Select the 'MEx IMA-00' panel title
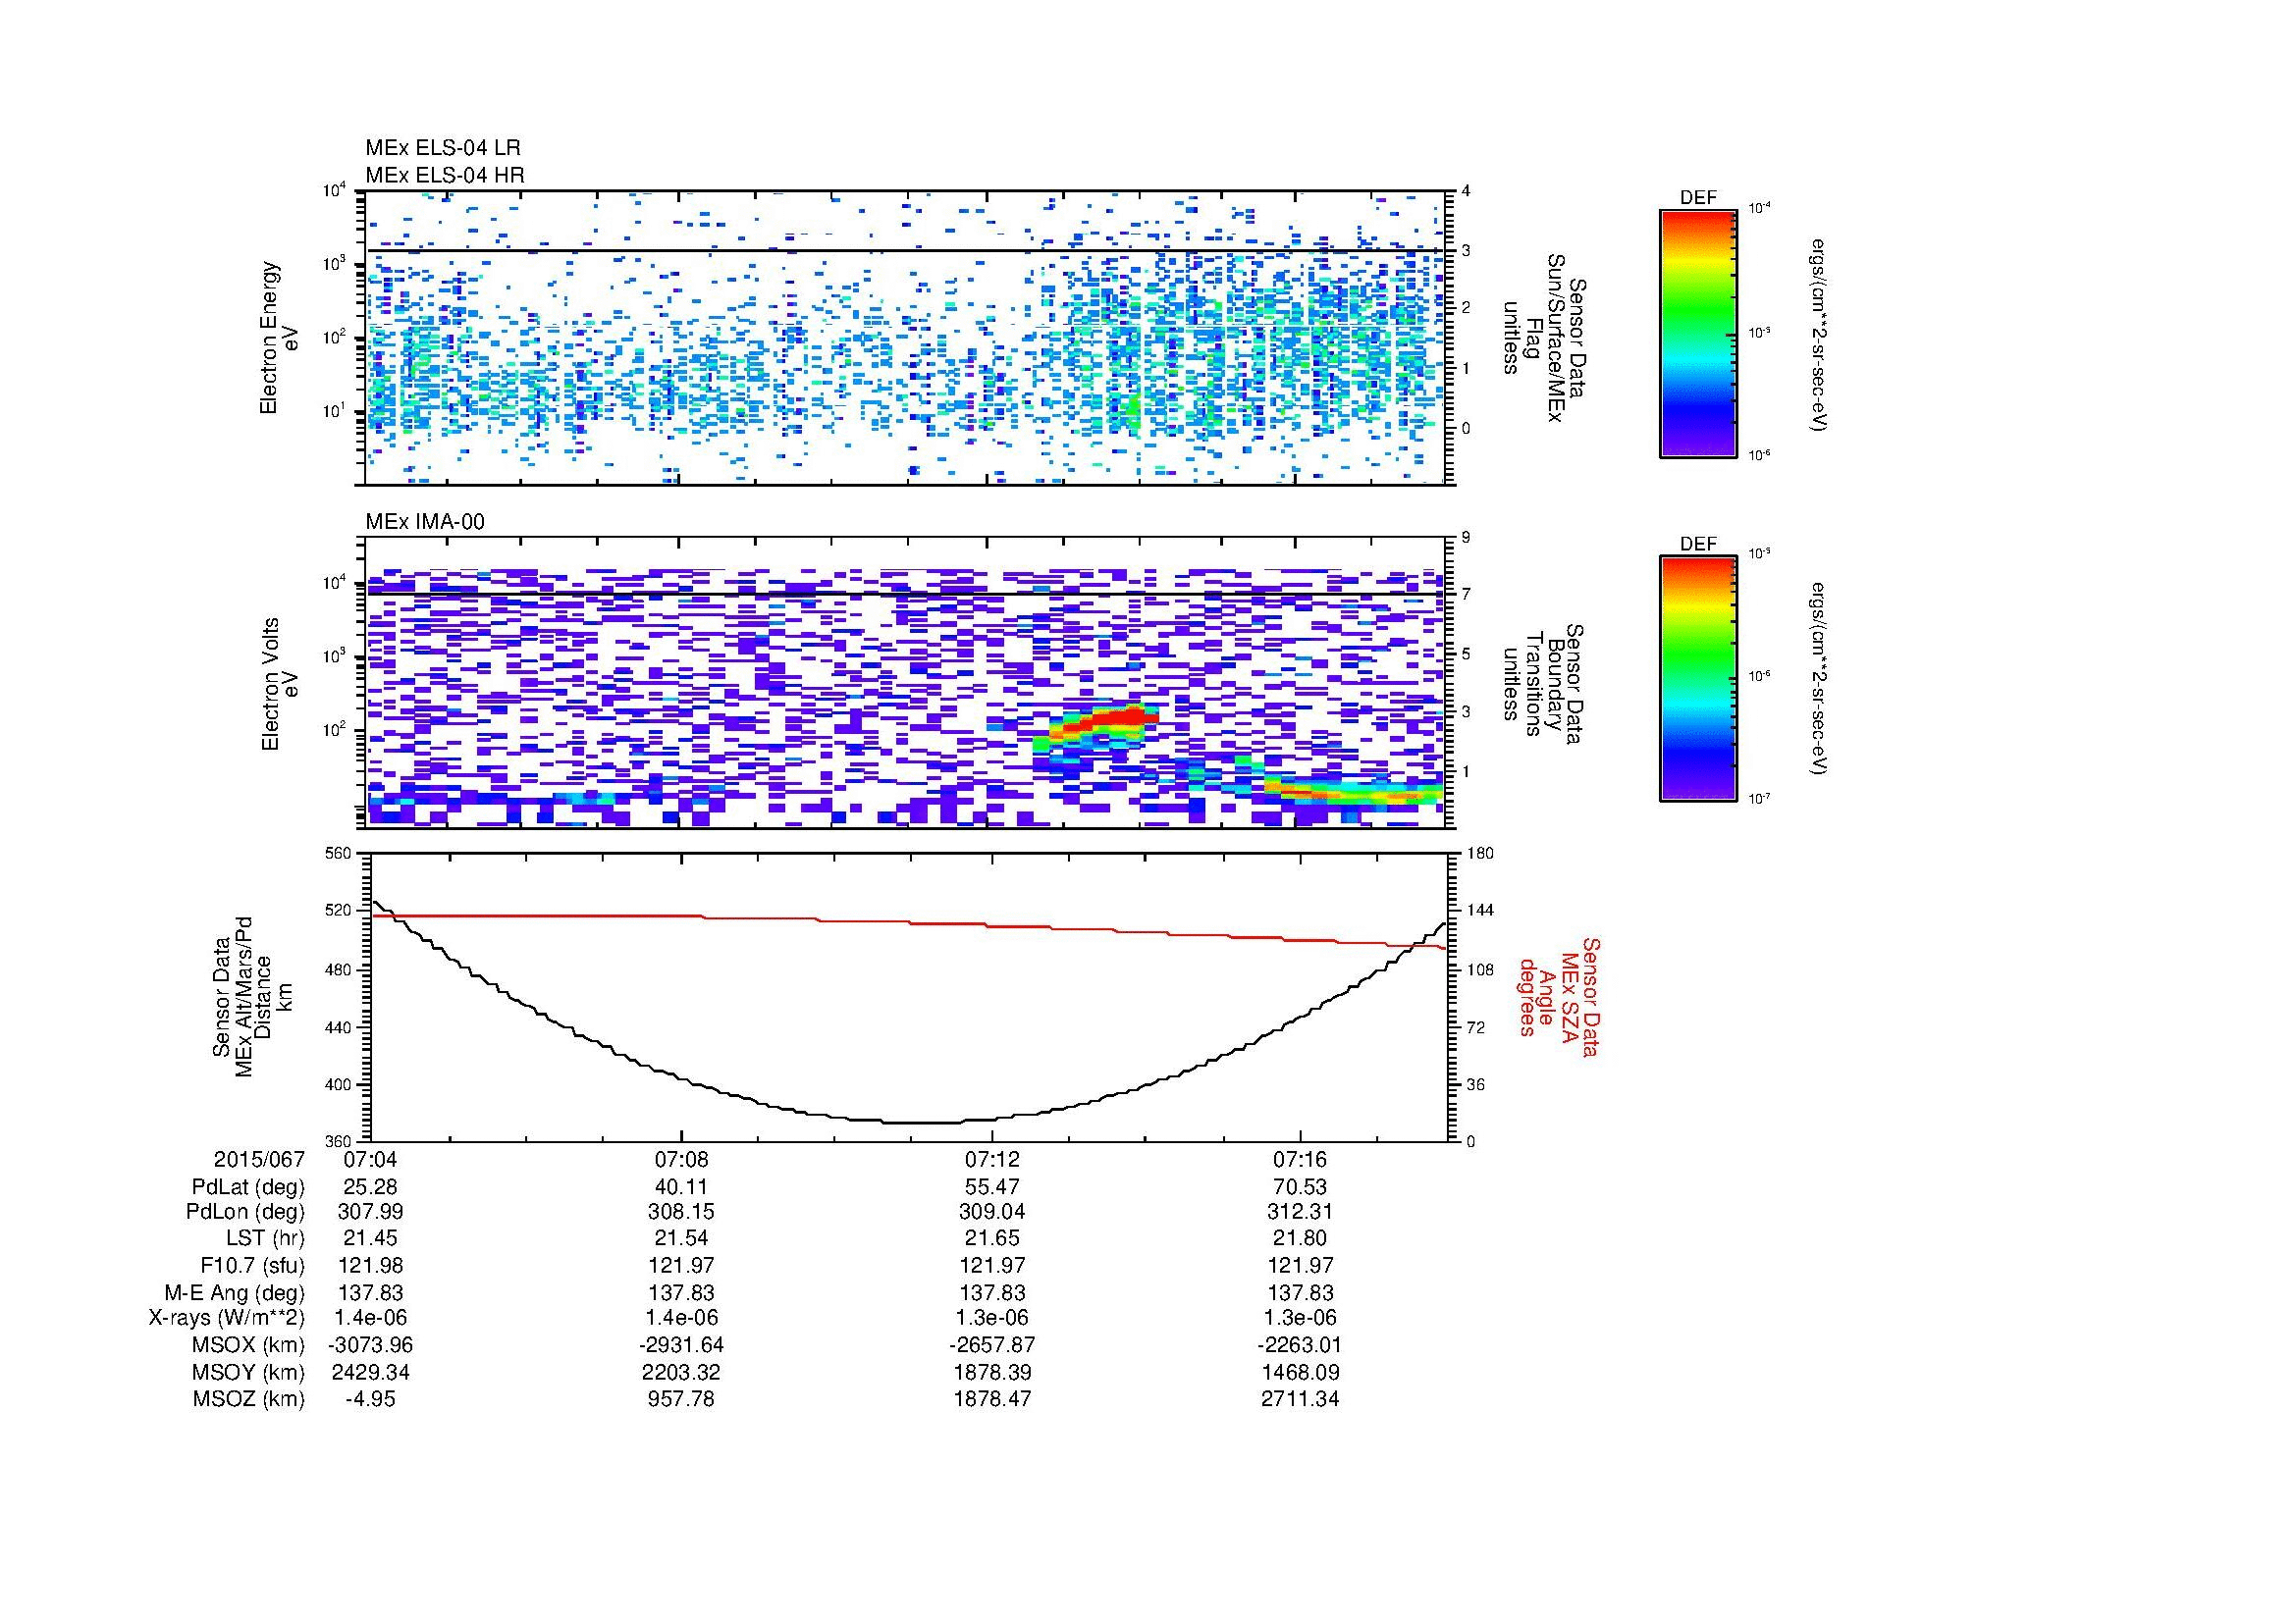The image size is (2296, 1622). [425, 522]
